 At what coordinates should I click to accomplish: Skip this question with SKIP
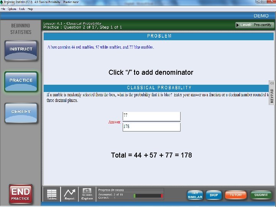point(214,195)
